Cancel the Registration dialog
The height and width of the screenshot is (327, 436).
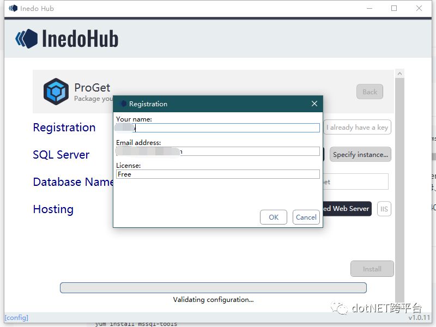306,217
